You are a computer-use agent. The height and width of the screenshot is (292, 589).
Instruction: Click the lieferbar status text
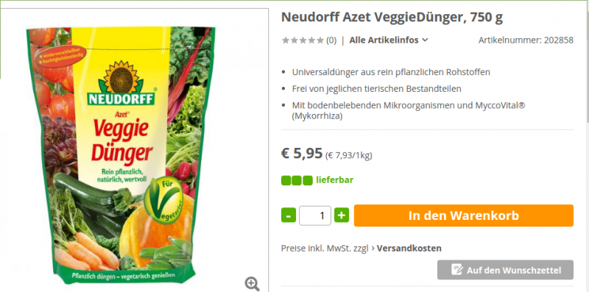coord(335,180)
